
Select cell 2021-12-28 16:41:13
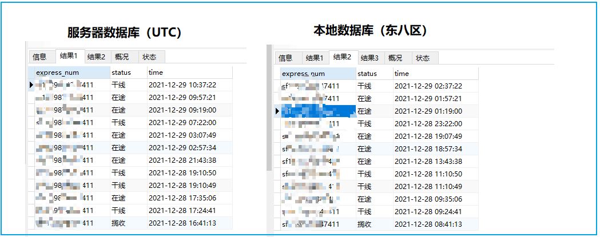pos(190,223)
